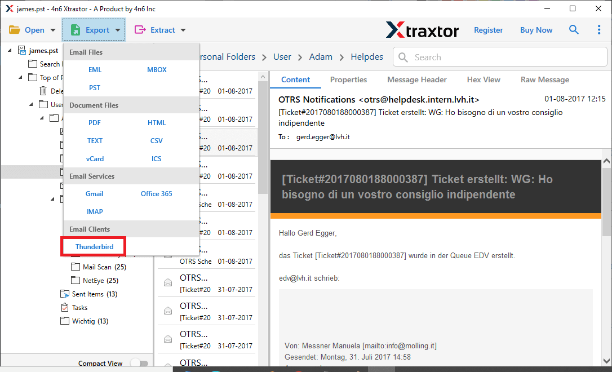Viewport: 612px width, 372px height.
Task: Open the three-dot more options menu
Action: click(598, 30)
